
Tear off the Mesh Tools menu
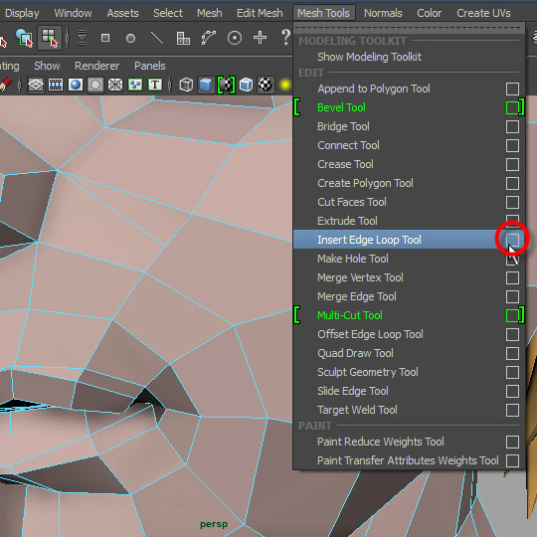(409, 29)
